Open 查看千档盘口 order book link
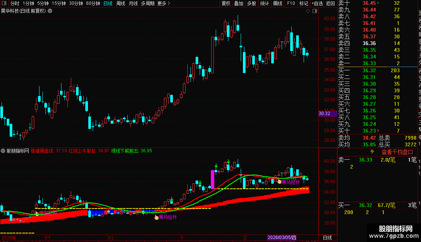Viewport: 421px width, 242px height. click(x=397, y=152)
